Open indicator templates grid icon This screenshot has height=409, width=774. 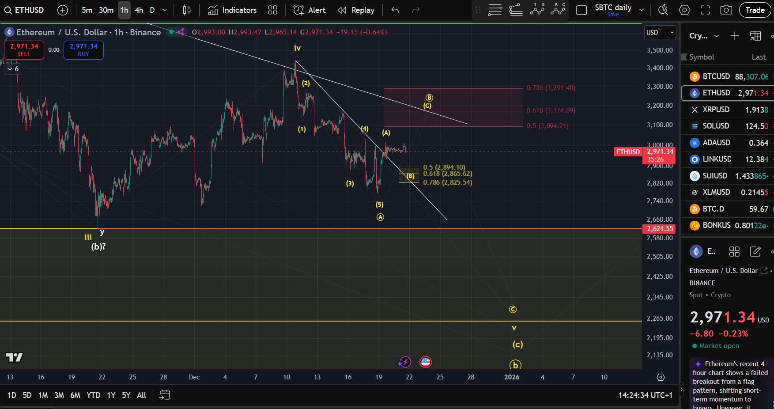point(273,10)
